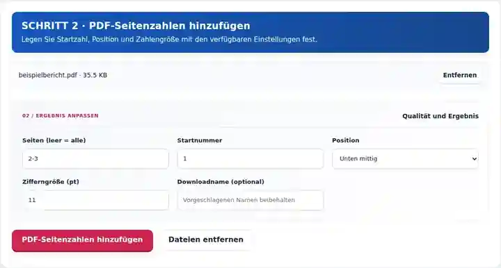The width and height of the screenshot is (501, 268).
Task: Open the Position dropdown showing Unten mittig
Action: [x=405, y=159]
